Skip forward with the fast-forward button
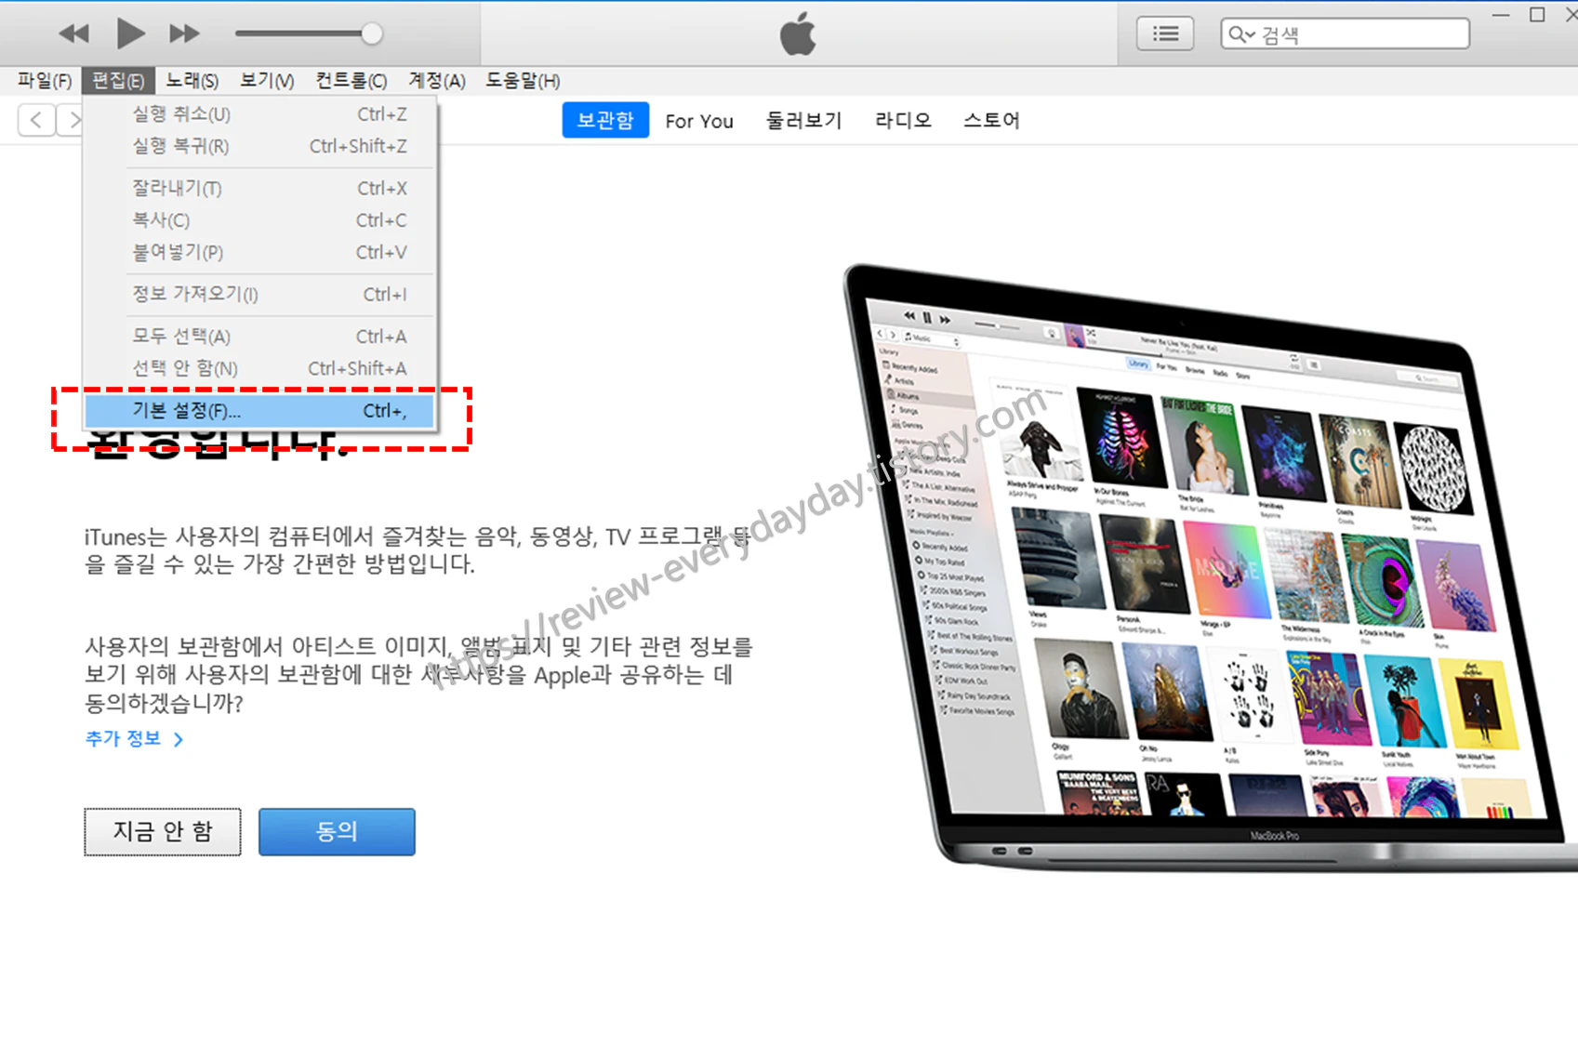Screen dimensions: 1578x1045 pyautogui.click(x=184, y=34)
